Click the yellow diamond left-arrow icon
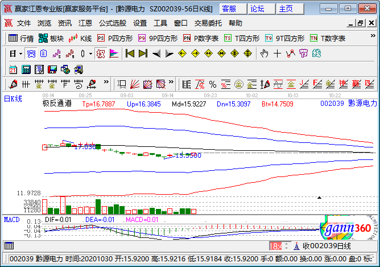Screen dimensions: 380x267 [182, 54]
